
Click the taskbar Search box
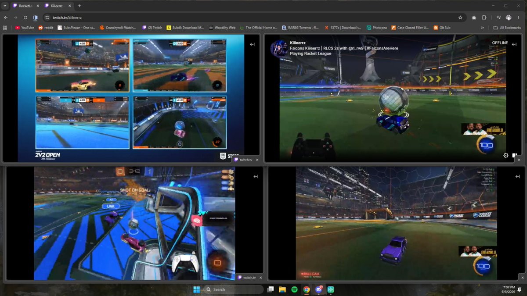[235, 289]
